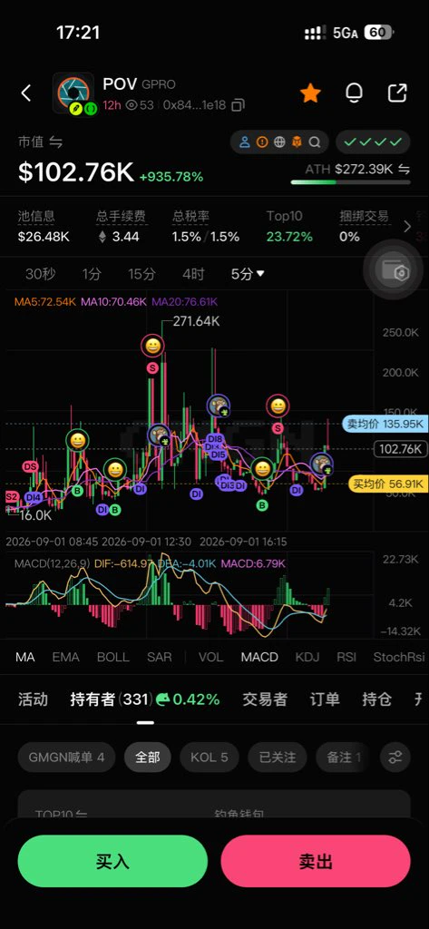This screenshot has height=929, width=429.
Task: Tap the orange fox icon in info pill
Action: [297, 142]
